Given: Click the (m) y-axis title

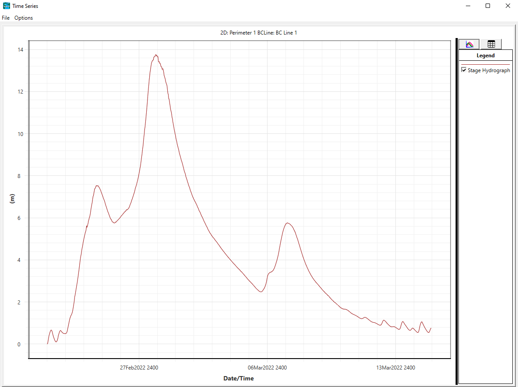Looking at the screenshot, I should tap(12, 199).
